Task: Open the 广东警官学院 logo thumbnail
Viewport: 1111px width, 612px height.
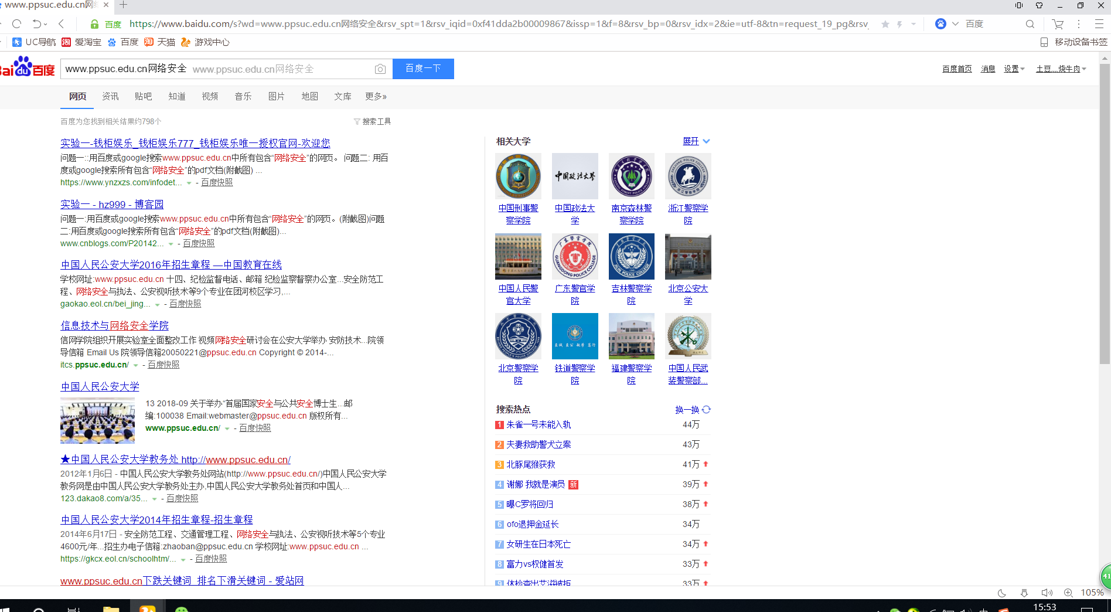Action: point(575,256)
